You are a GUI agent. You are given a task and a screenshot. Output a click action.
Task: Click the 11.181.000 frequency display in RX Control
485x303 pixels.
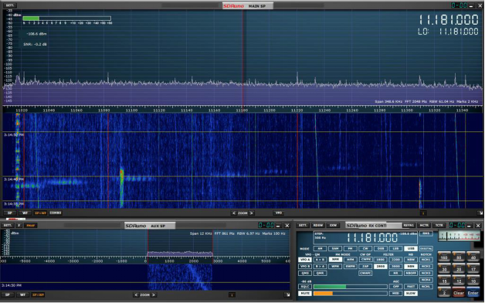point(371,238)
